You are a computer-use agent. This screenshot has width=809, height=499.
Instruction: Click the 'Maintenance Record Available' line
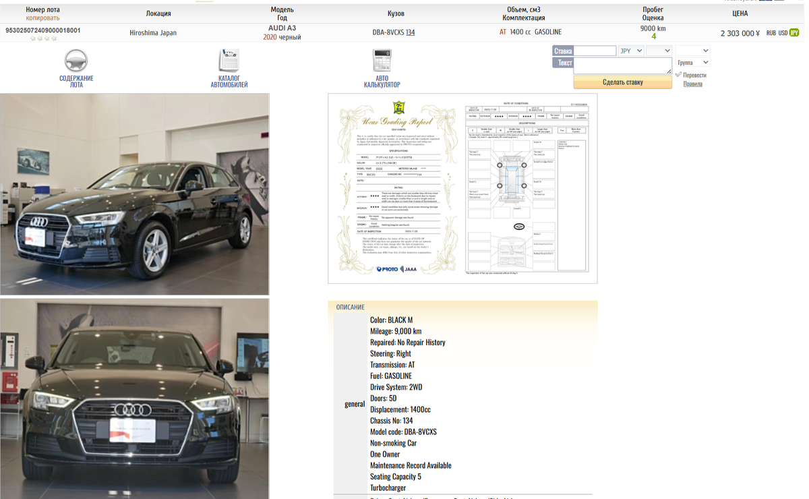[410, 465]
